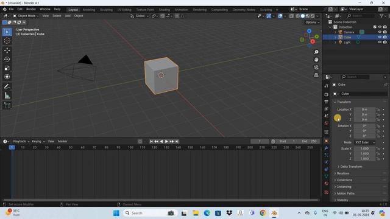
Task: Toggle auto keying record button in timeline
Action: 140,141
